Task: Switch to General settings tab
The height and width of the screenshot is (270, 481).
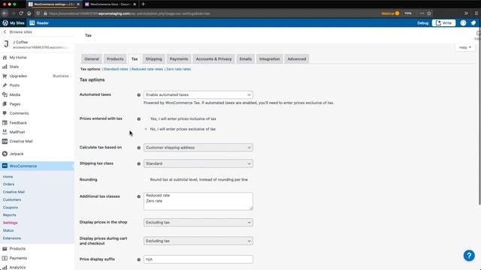Action: pos(92,58)
